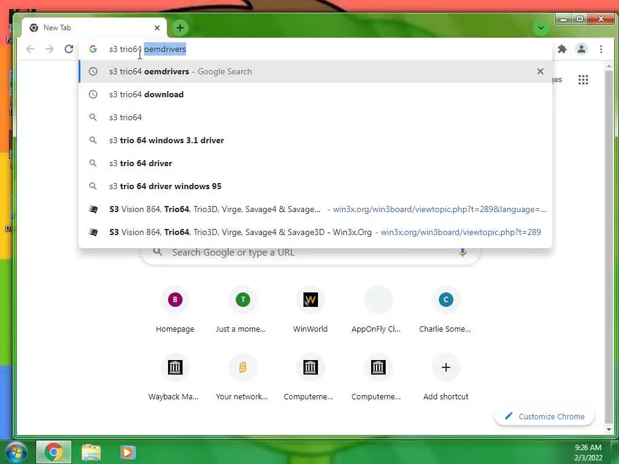Open the tab search dropdown arrow
The height and width of the screenshot is (464, 619).
point(541,28)
